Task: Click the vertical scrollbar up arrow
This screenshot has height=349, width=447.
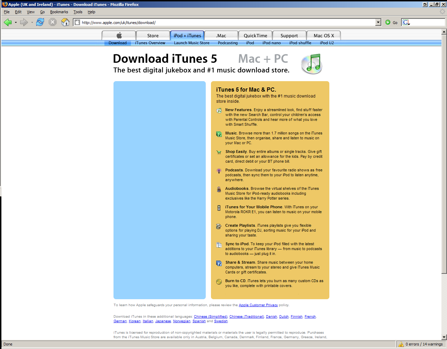Action: pyautogui.click(x=444, y=32)
